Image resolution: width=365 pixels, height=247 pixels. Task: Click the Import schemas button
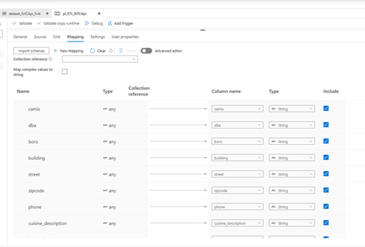coord(31,51)
